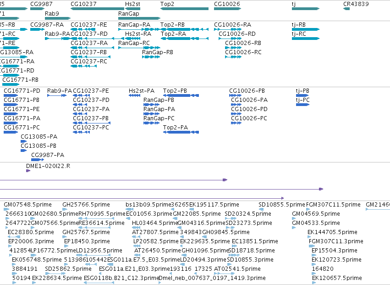Open the Hs2st-RA transcript label

tap(138, 34)
